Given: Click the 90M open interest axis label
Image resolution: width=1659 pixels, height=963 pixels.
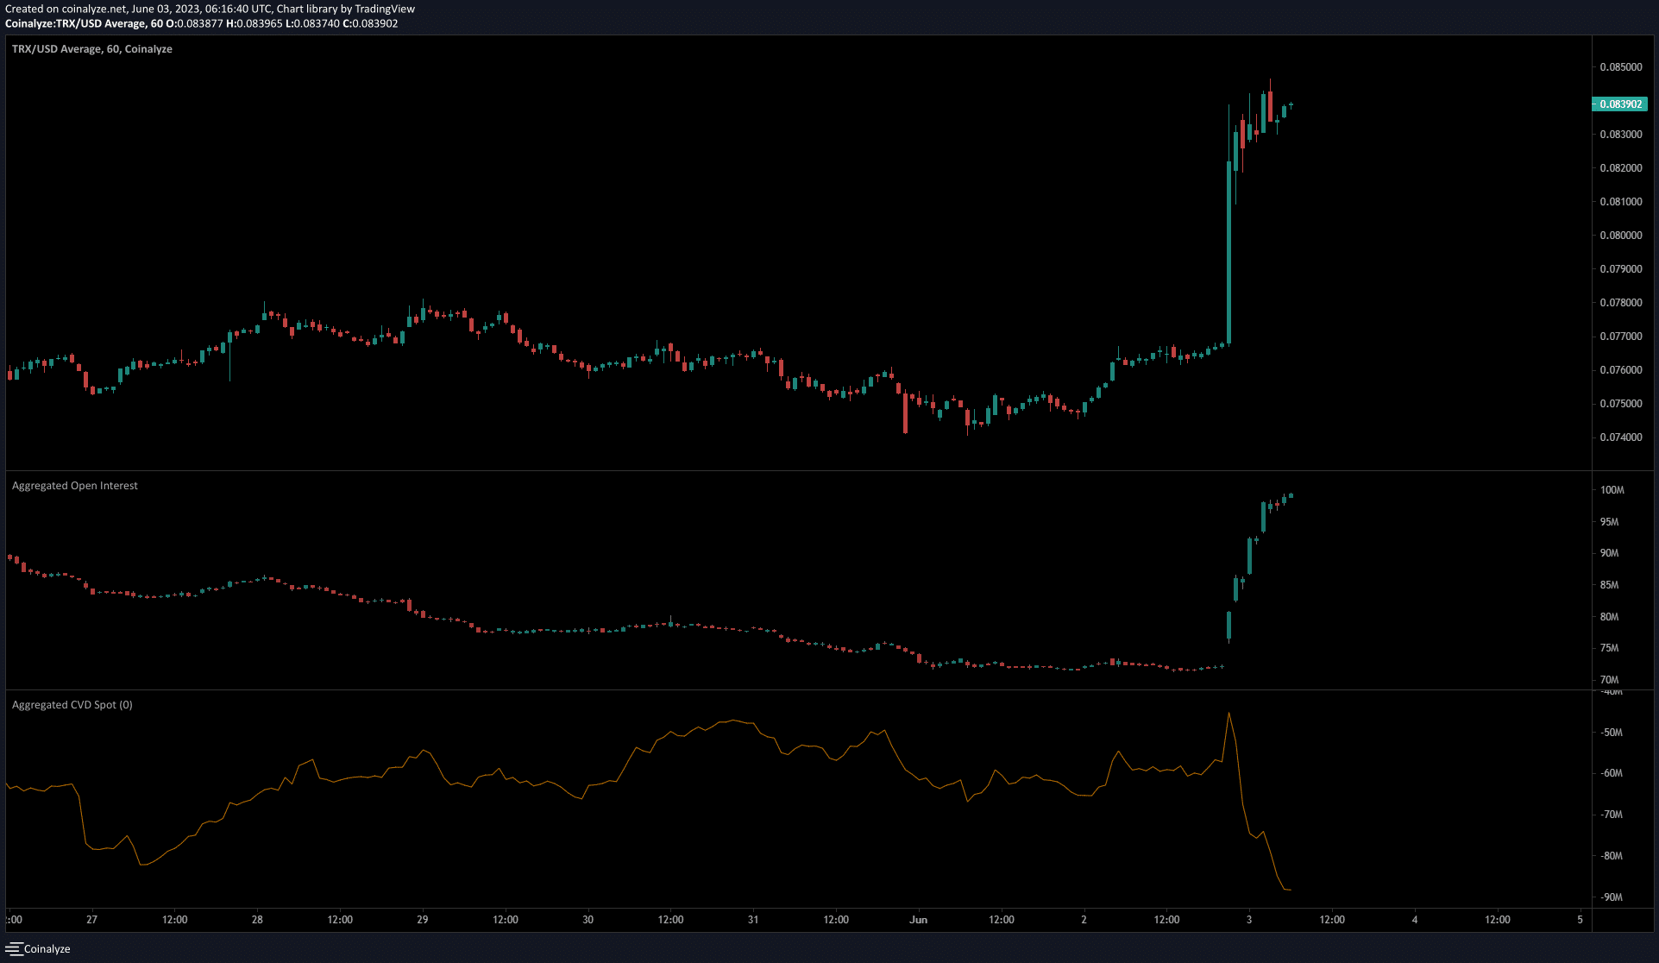Looking at the screenshot, I should [x=1610, y=553].
